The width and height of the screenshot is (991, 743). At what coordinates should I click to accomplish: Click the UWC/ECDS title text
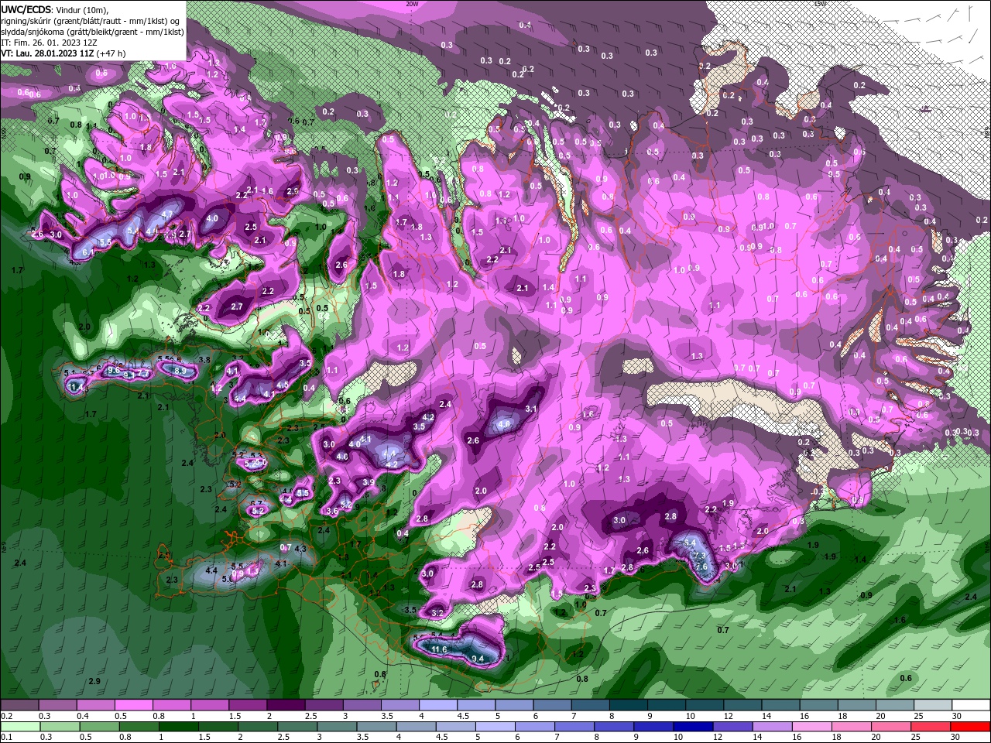pos(27,9)
